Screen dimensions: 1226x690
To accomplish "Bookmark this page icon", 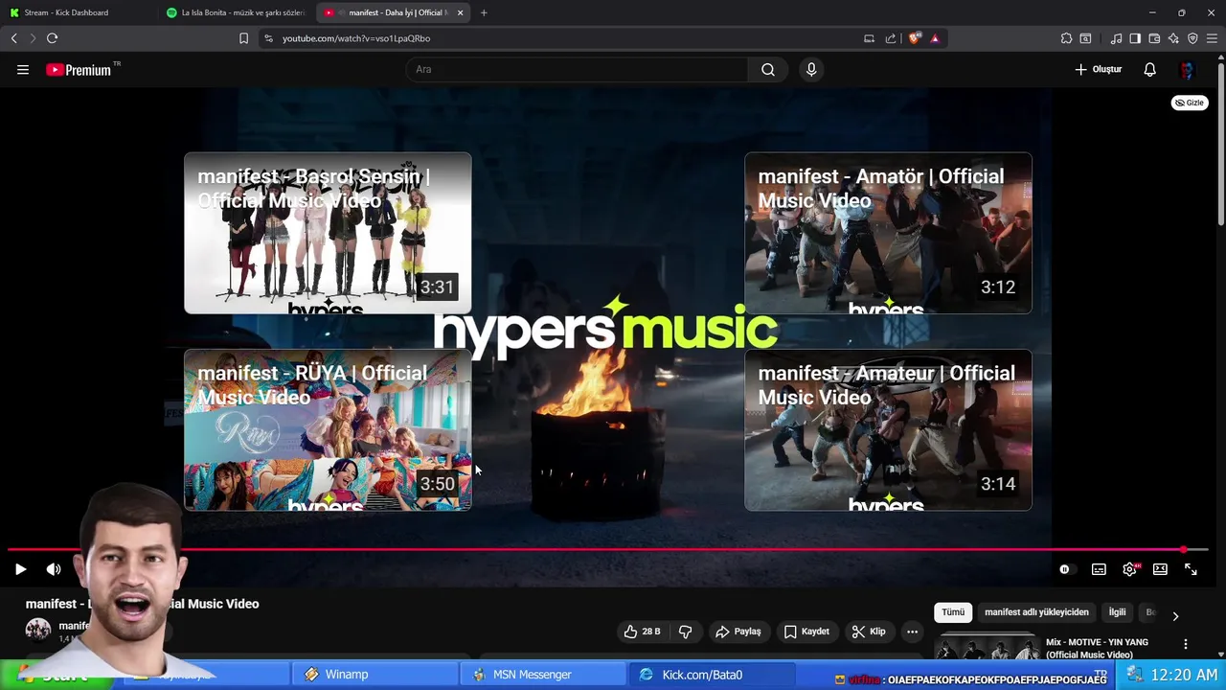I will point(243,38).
